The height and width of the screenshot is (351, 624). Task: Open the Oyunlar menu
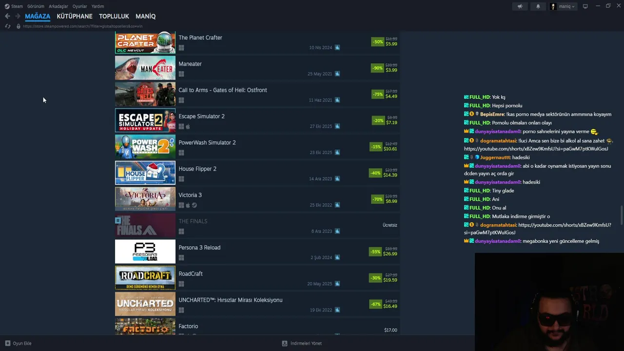pyautogui.click(x=80, y=6)
